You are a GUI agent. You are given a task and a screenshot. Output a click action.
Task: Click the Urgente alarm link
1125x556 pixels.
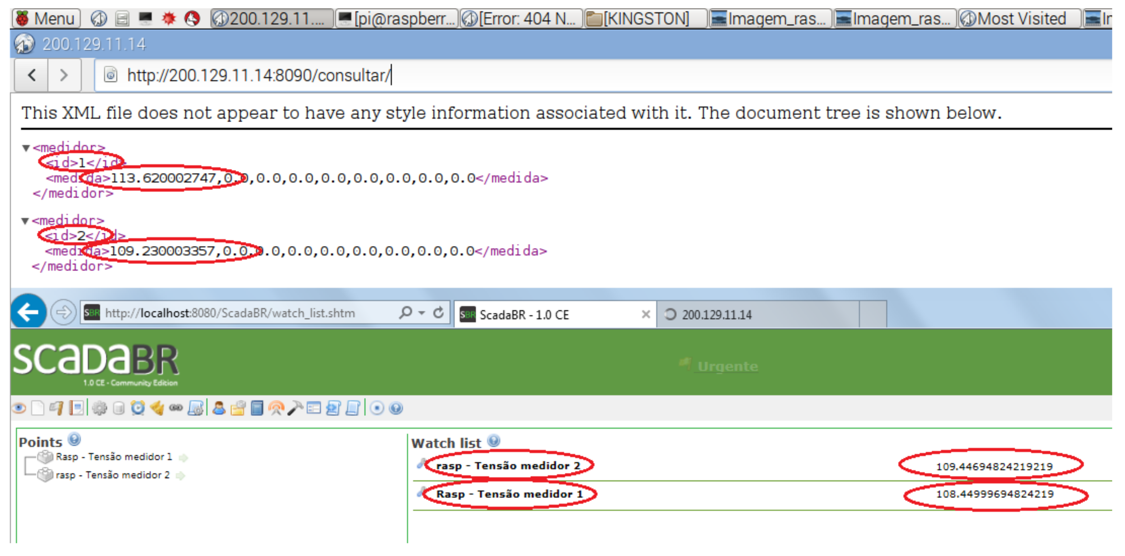click(727, 366)
